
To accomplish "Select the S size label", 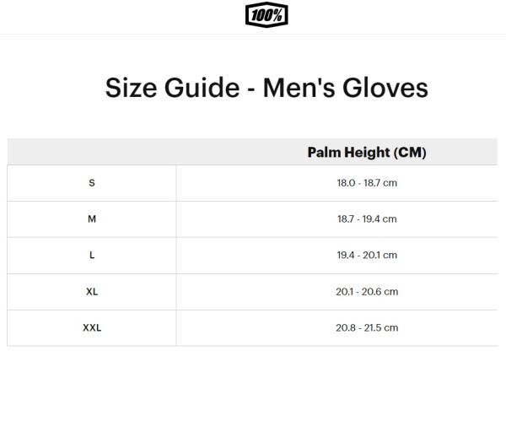I will pyautogui.click(x=92, y=183).
